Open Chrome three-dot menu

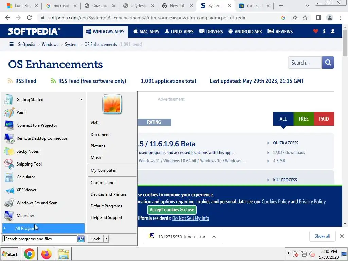[341, 18]
